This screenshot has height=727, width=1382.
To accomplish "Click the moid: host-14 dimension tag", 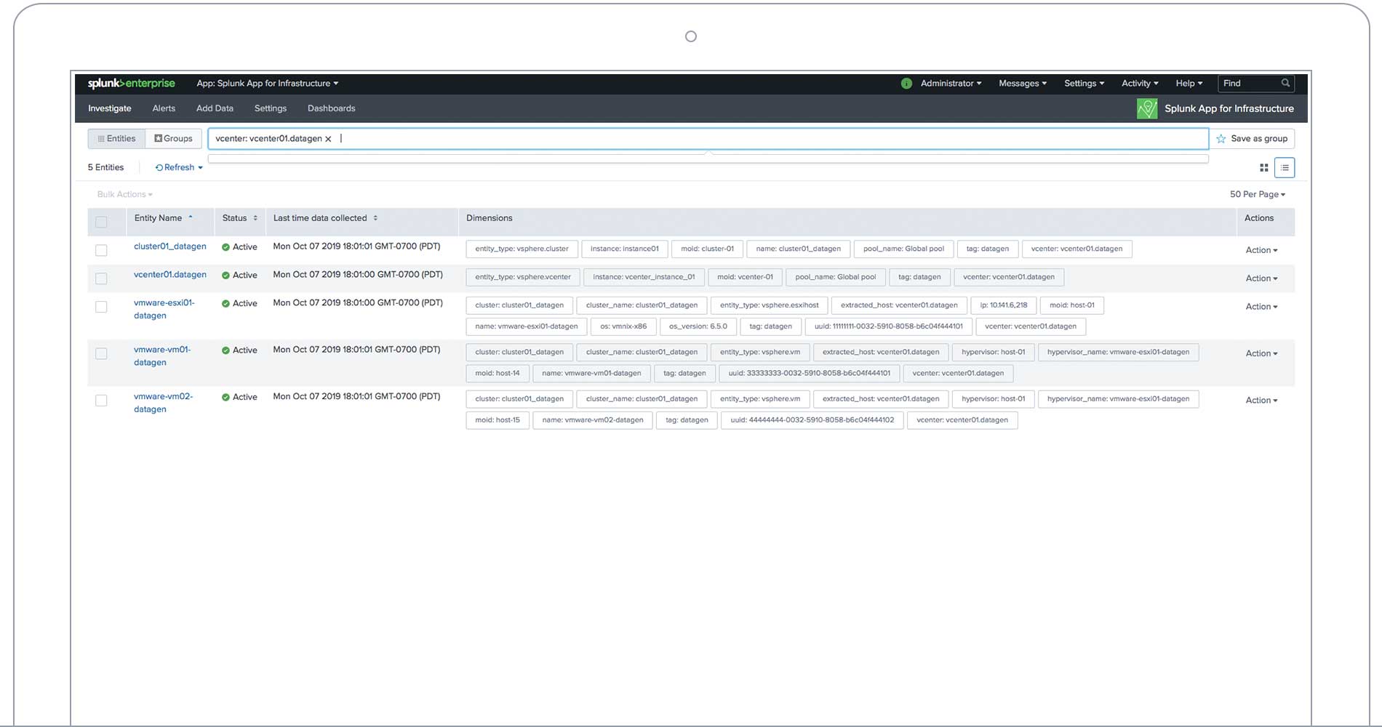I will click(x=498, y=374).
